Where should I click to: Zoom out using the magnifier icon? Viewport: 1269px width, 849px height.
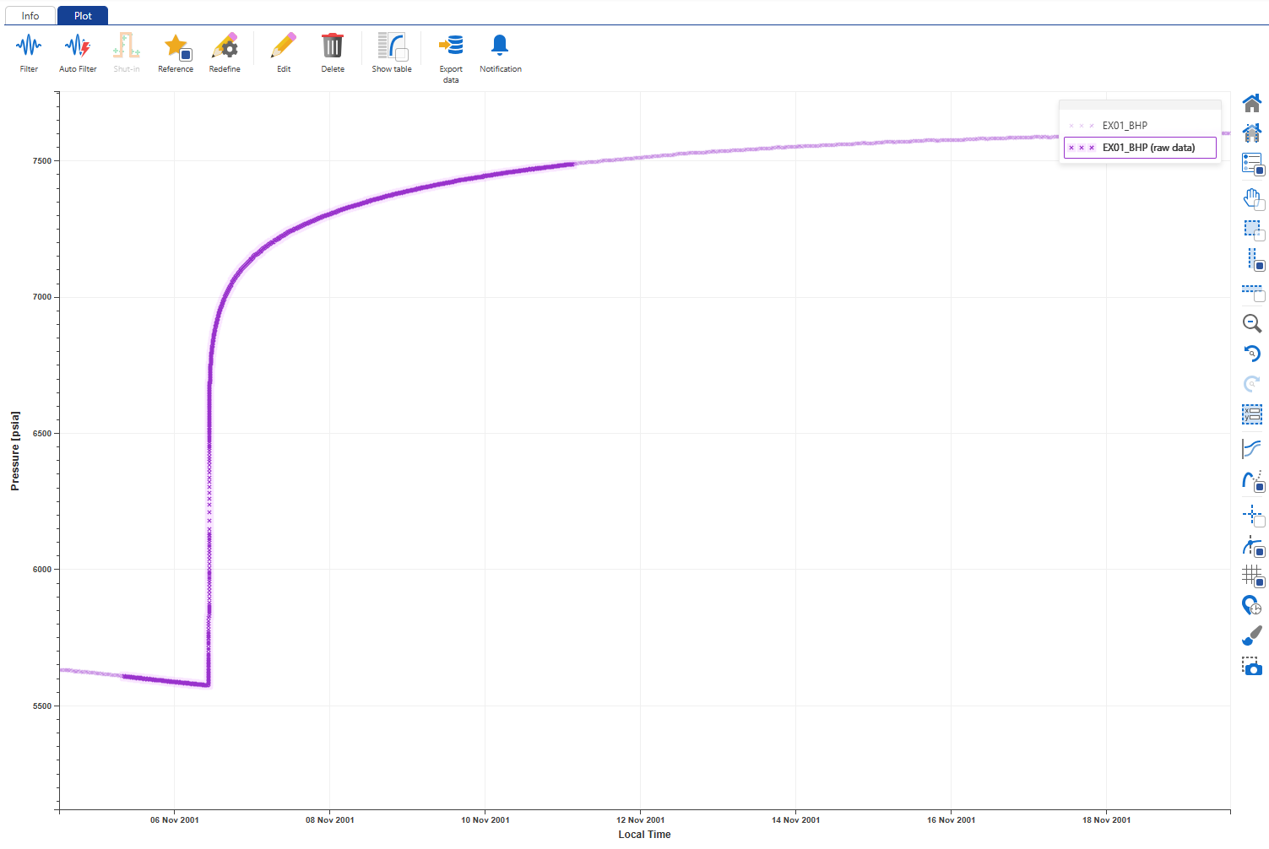(1252, 323)
